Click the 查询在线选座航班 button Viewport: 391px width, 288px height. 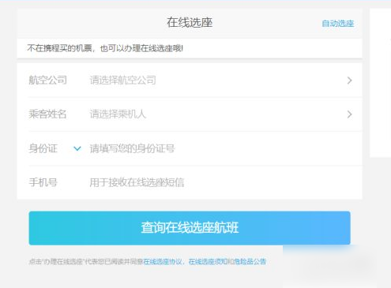point(190,228)
